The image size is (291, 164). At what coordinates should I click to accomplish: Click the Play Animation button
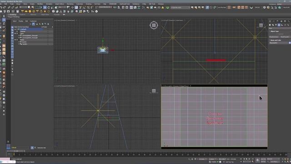tap(246, 159)
